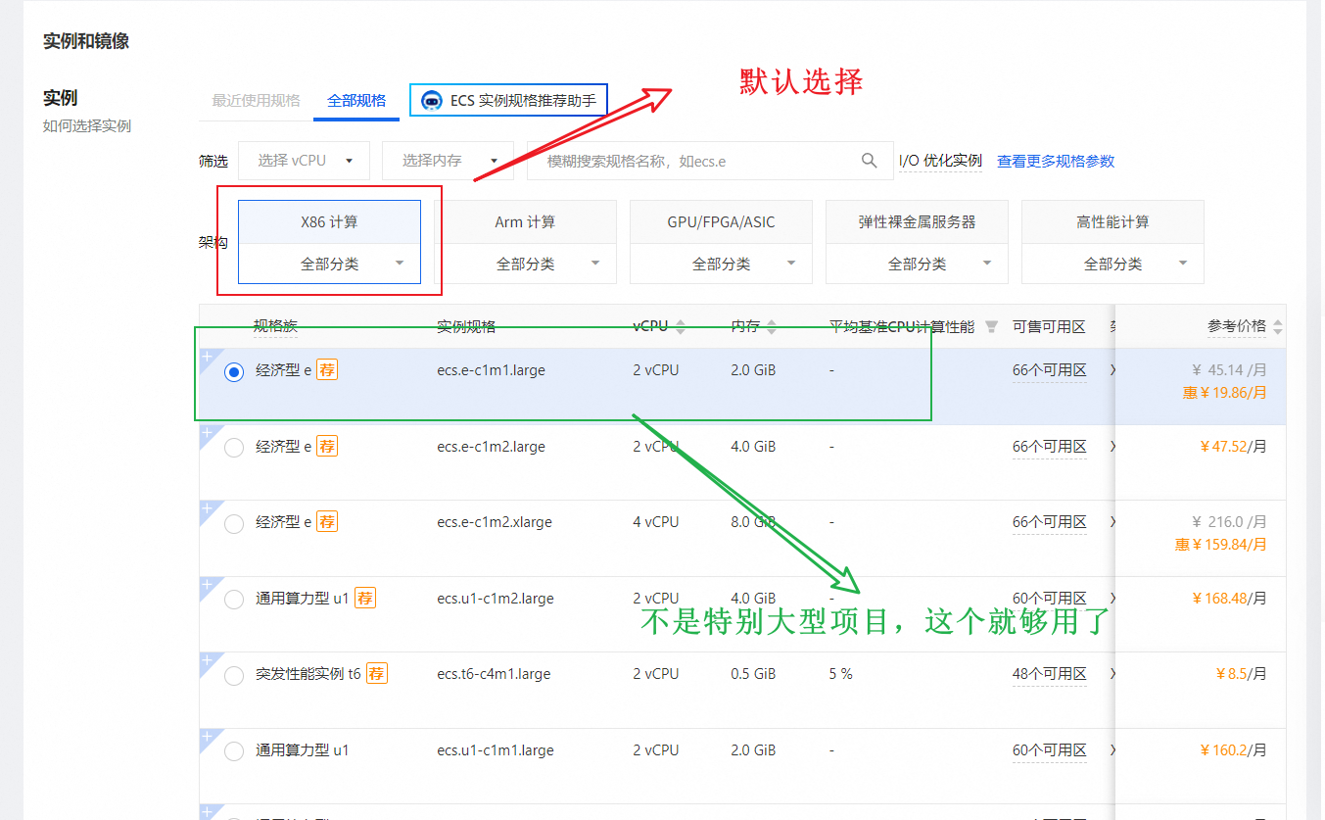Screen dimensions: 1325x820
Task: Expand plus corner icon of ecs.e-c1m2.large row
Action: [207, 432]
